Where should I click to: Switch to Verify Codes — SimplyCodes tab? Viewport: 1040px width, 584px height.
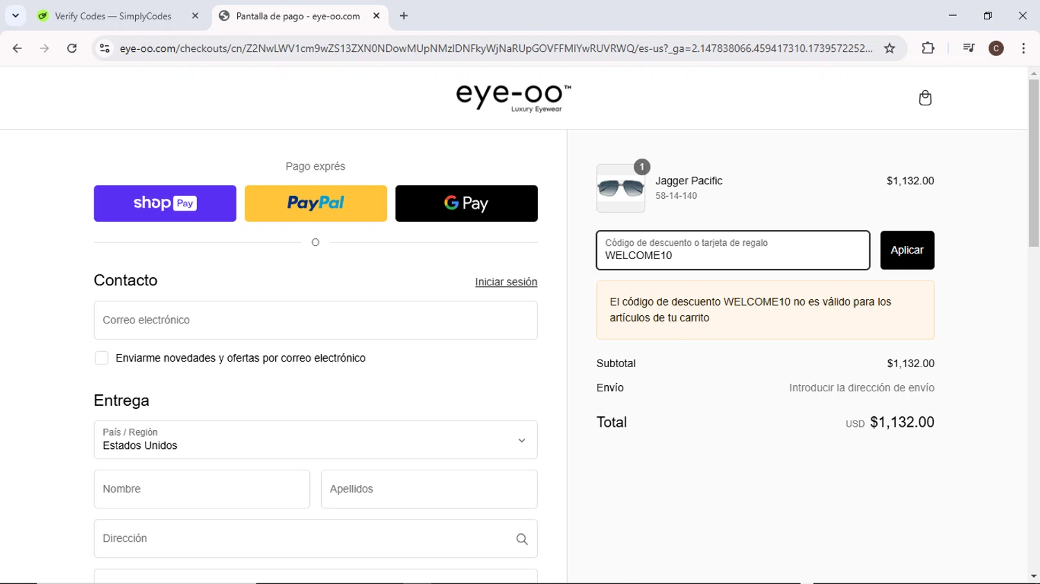pyautogui.click(x=113, y=16)
